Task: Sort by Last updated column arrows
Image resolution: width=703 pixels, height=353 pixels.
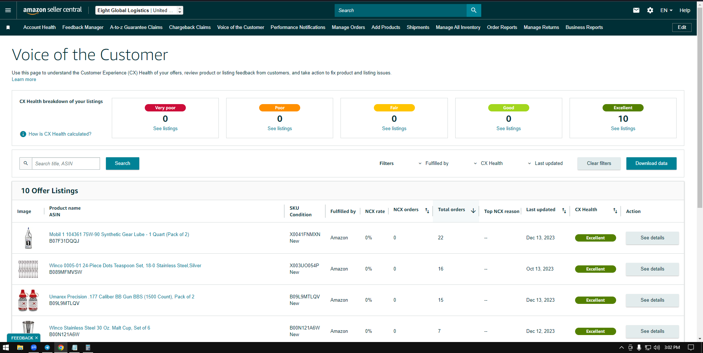Action: pyautogui.click(x=564, y=210)
